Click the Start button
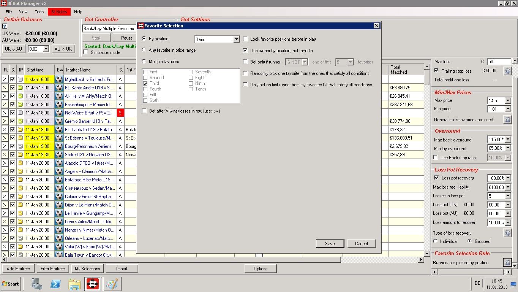Viewport: 518px width, 292px height. point(10,284)
